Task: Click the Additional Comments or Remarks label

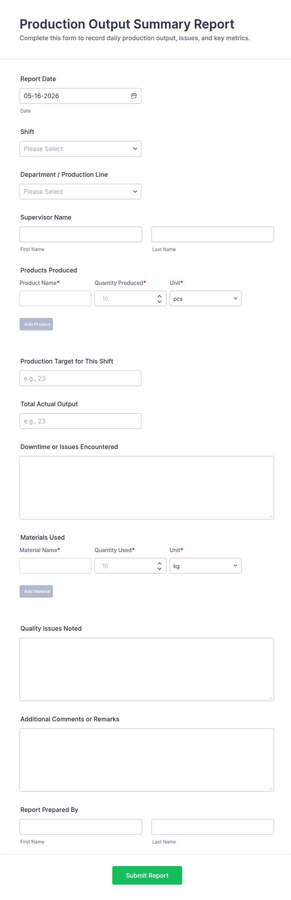Action: 70,719
